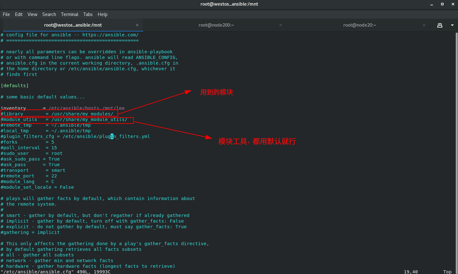Click the vim status line file name
Screen dimensions: 458x274
tap(37, 272)
